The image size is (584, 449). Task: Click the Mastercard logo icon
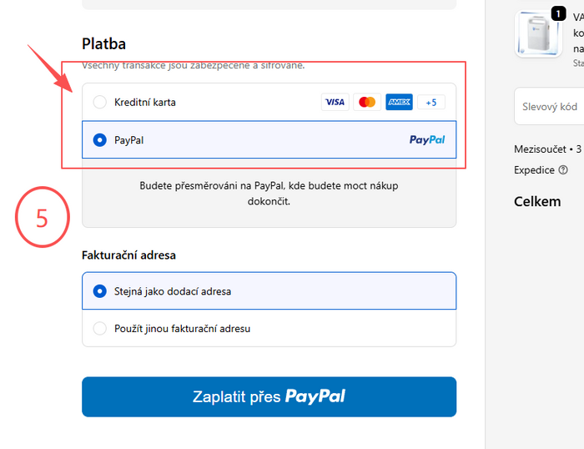[x=366, y=102]
